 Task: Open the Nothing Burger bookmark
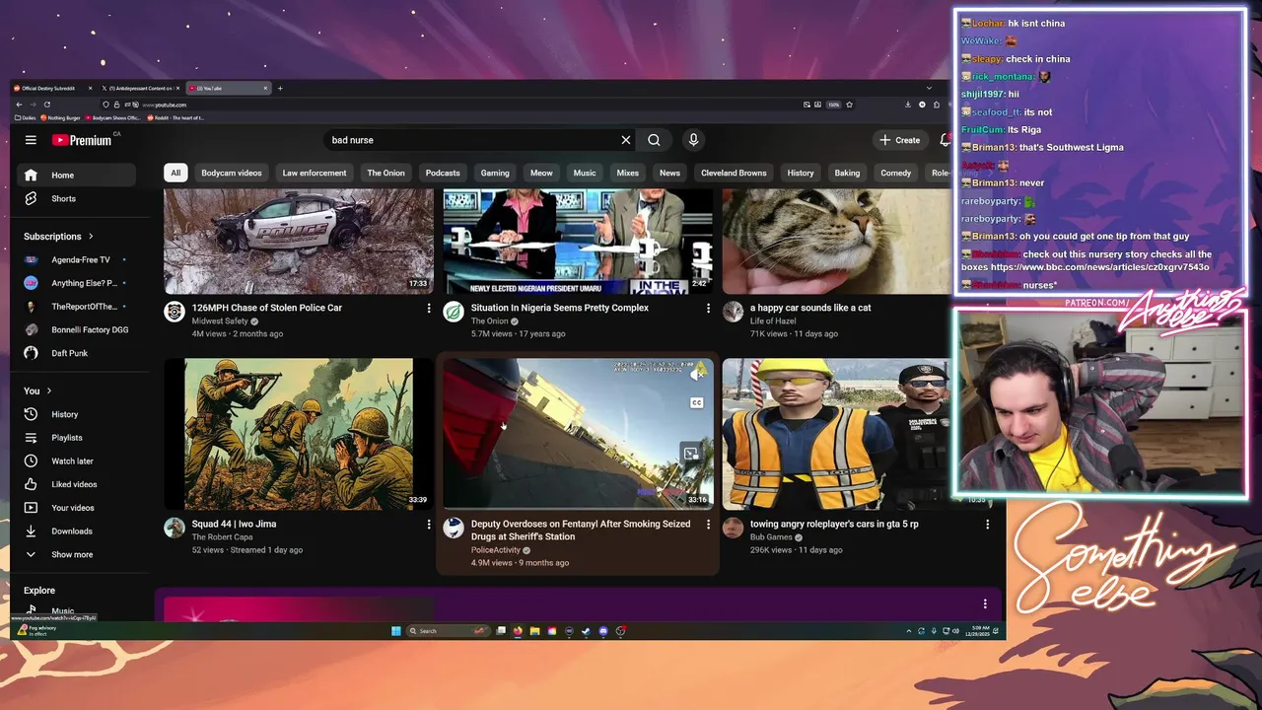click(61, 118)
